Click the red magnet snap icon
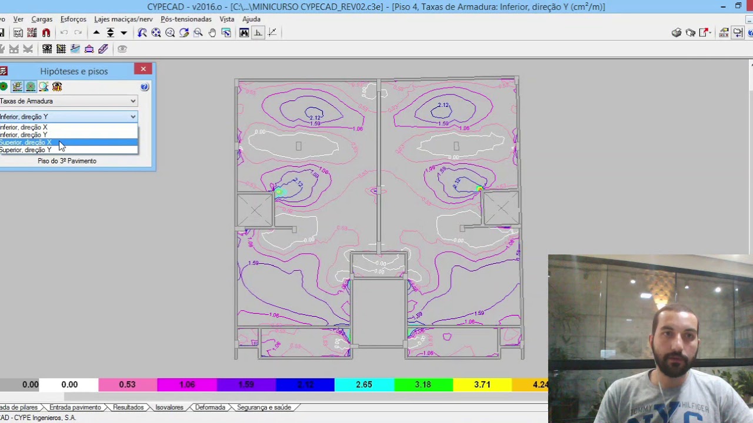The height and width of the screenshot is (423, 753). tap(46, 33)
